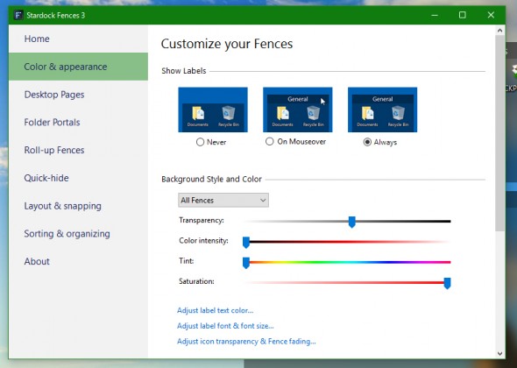This screenshot has height=368, width=517.
Task: Click the vertical scrollbar thumb
Action: (x=499, y=133)
